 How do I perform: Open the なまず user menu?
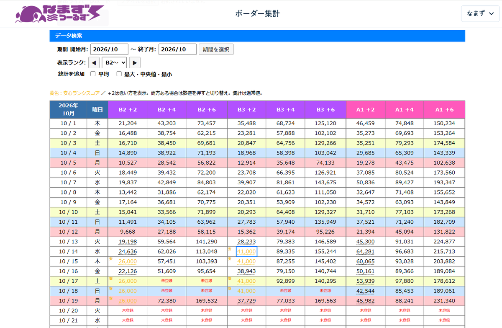coord(480,13)
